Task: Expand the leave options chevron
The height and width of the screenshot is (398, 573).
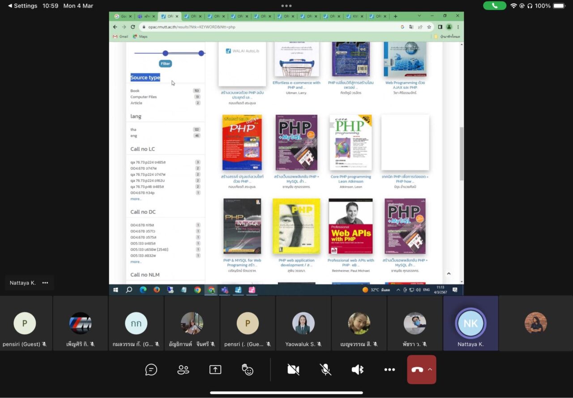Action: pos(430,369)
